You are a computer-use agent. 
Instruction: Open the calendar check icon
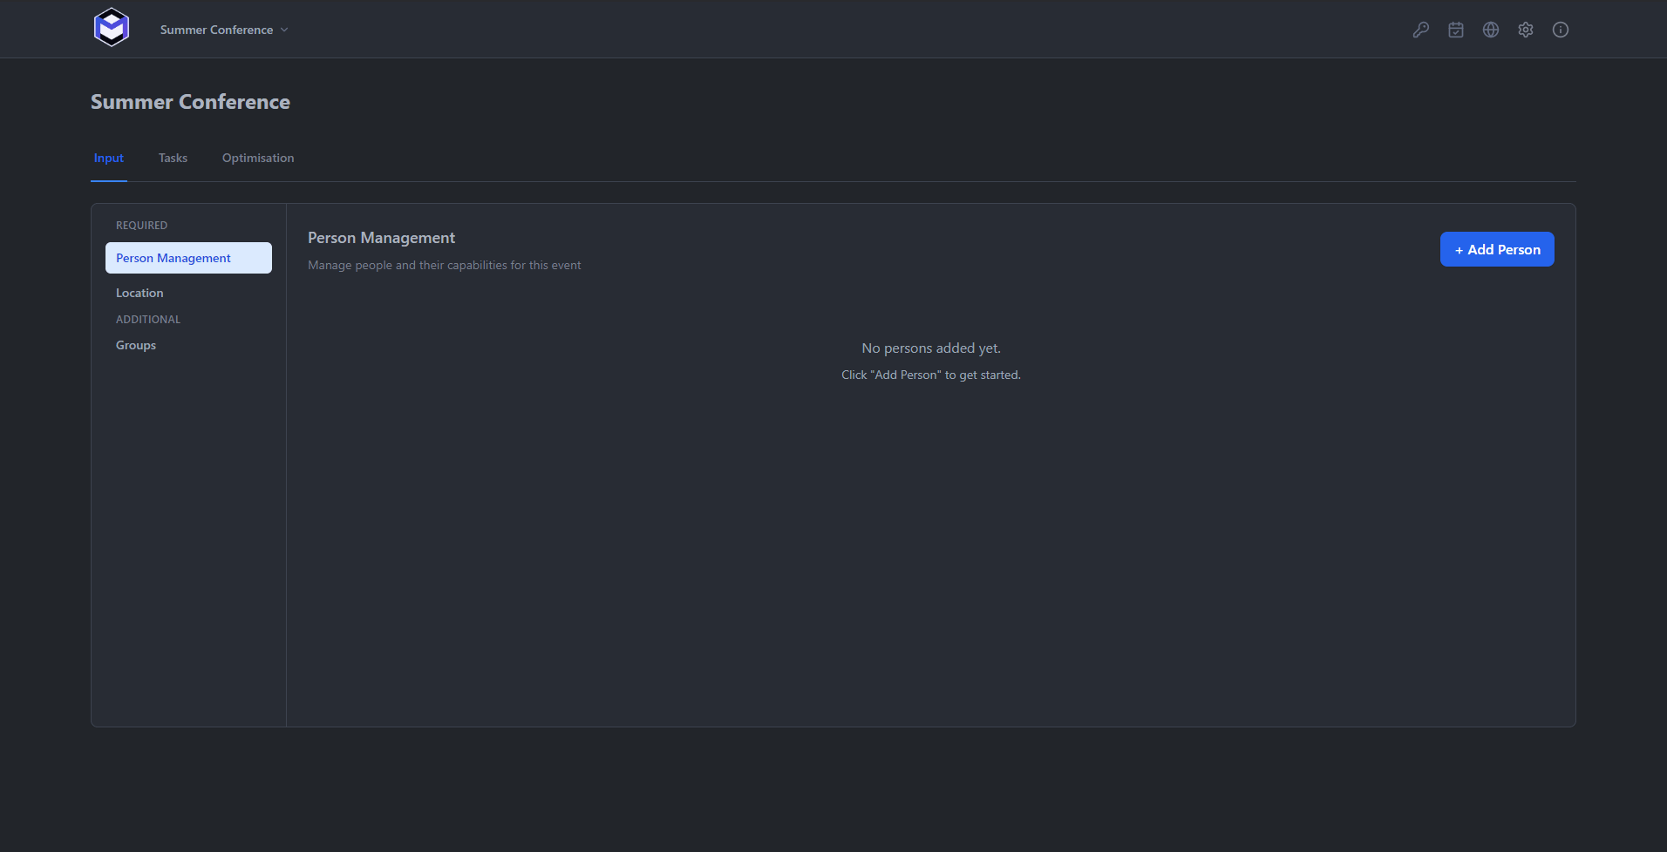pos(1456,30)
